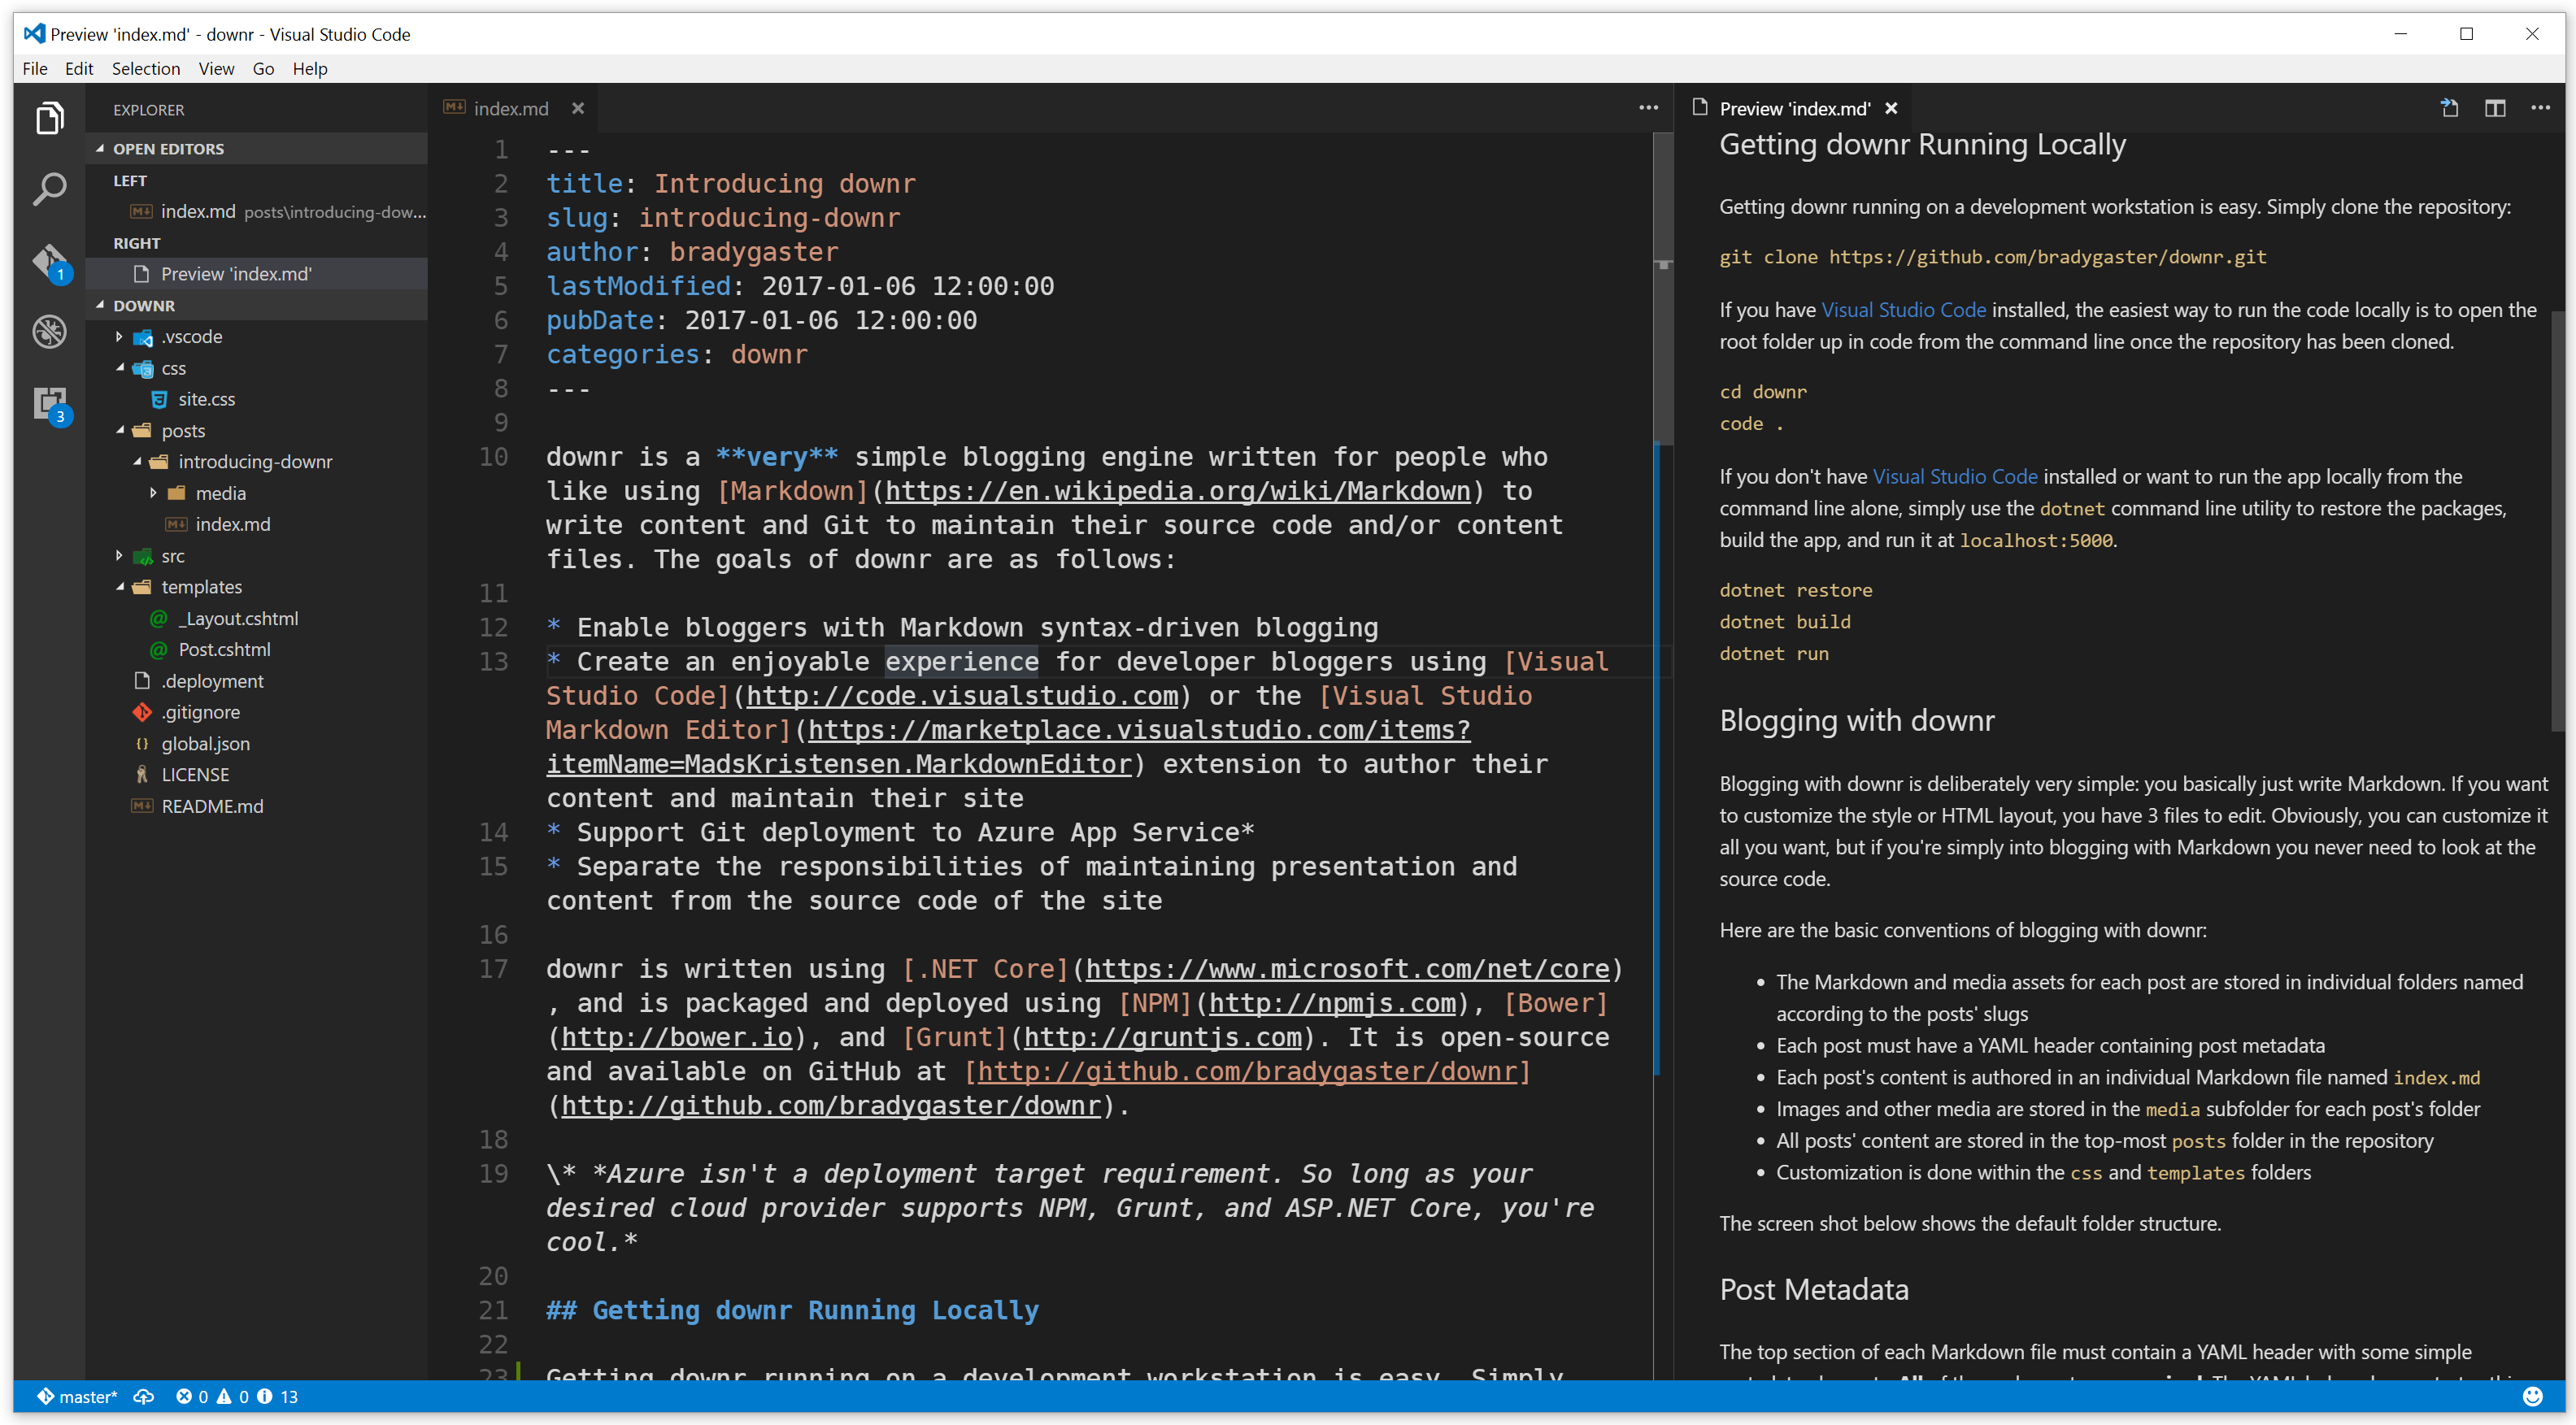Click the code.visualstudio.com URL in editor
The image size is (2576, 1425).
coord(962,696)
